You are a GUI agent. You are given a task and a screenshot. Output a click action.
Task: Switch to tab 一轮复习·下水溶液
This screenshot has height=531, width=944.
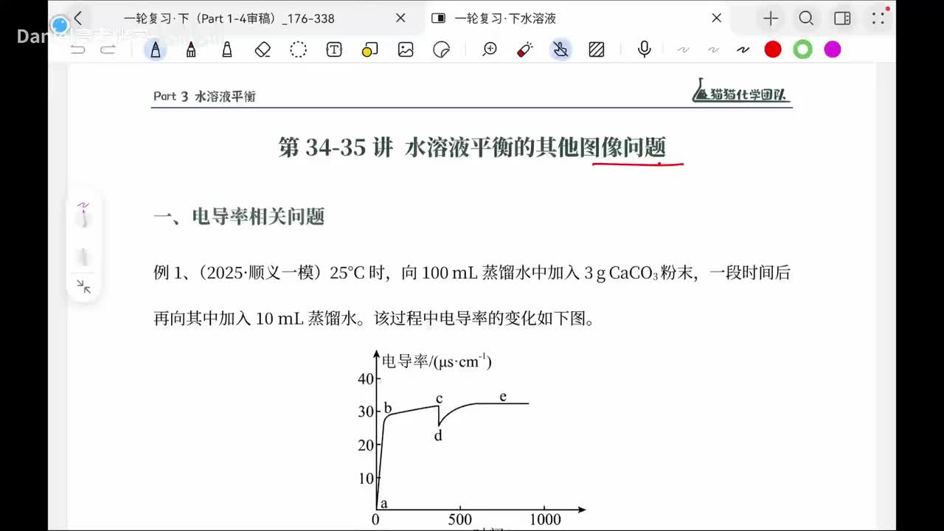pyautogui.click(x=505, y=18)
